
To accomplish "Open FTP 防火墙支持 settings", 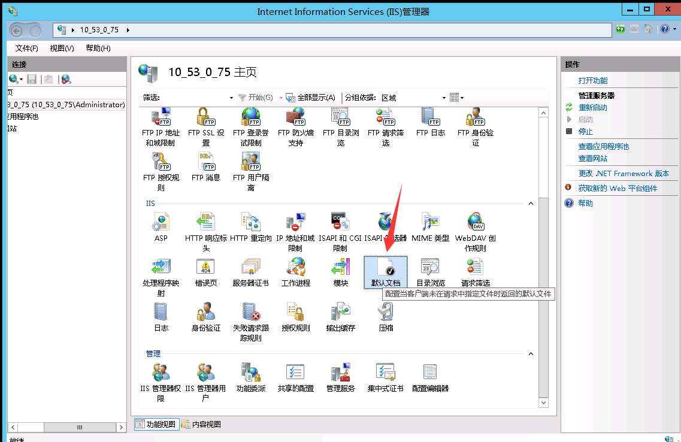I will [x=295, y=123].
